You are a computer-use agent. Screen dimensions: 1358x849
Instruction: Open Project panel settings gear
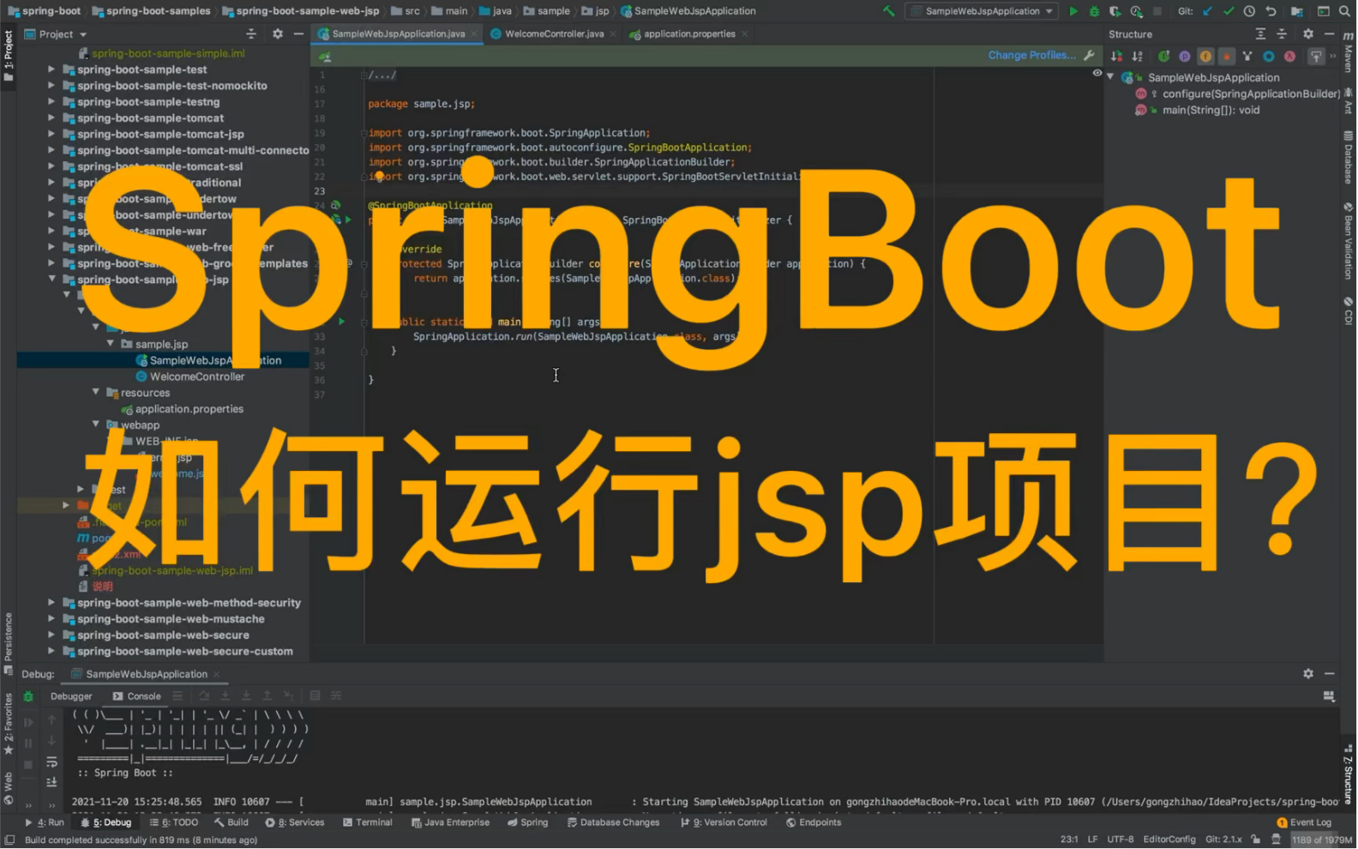coord(278,34)
